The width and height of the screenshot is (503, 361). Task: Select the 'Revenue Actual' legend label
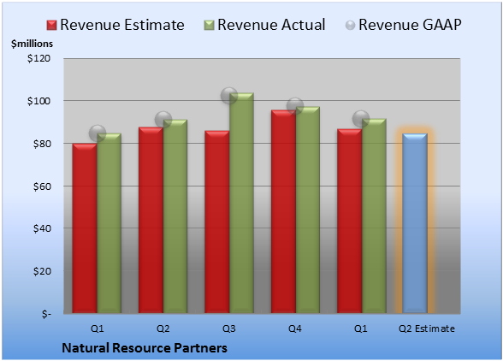click(x=271, y=25)
